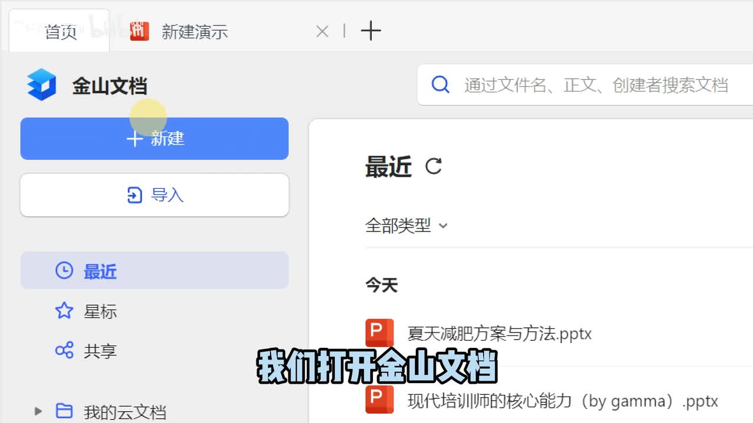The image size is (753, 423).
Task: Click the 星标 star icon in sidebar
Action: pyautogui.click(x=64, y=311)
